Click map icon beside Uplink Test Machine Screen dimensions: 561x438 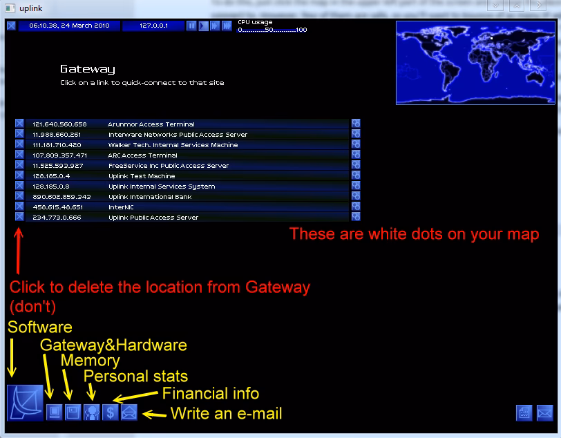coord(356,175)
